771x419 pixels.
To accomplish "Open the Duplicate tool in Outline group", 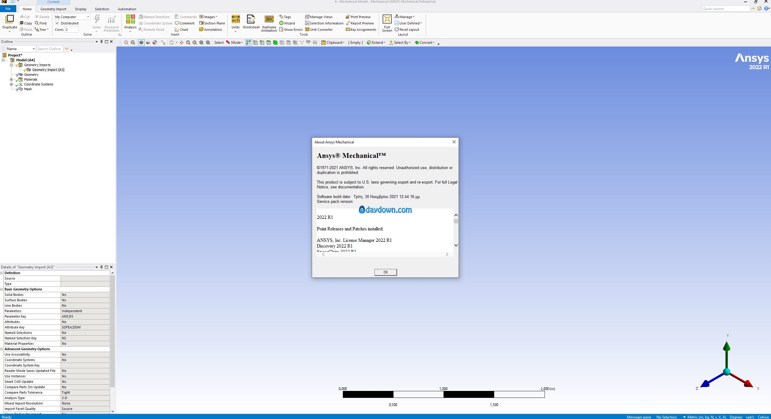I will [x=10, y=23].
